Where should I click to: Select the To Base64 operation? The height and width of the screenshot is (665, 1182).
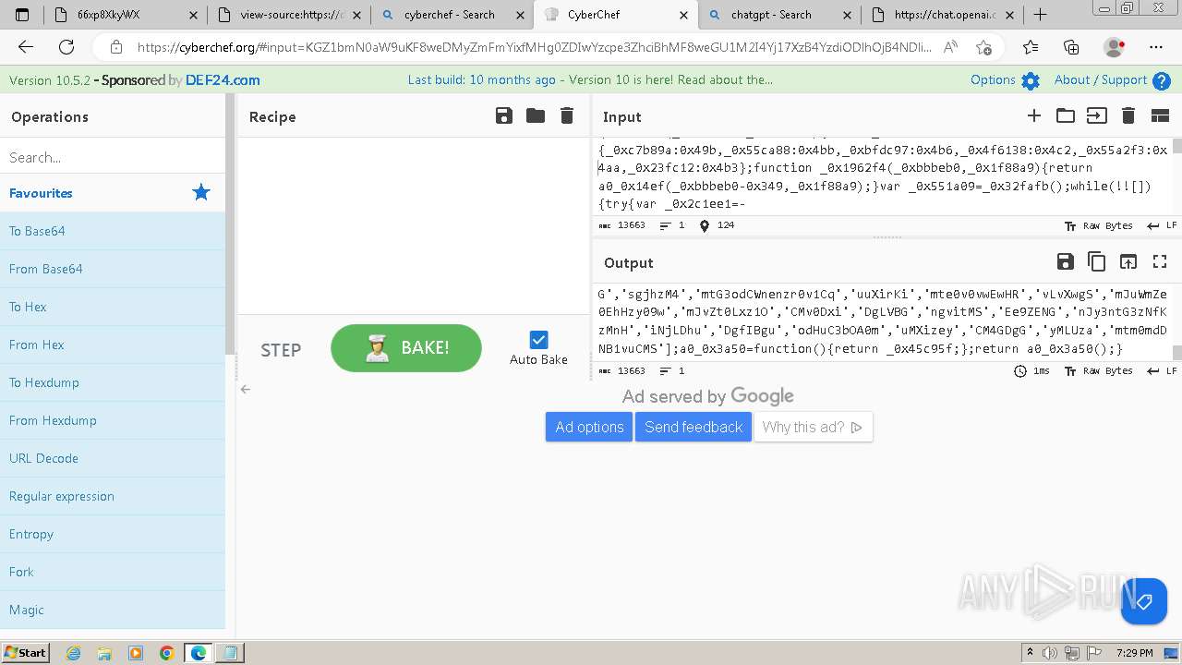click(x=113, y=231)
